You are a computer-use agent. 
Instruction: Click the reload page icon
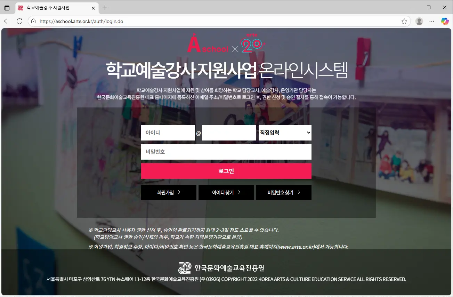tap(20, 21)
